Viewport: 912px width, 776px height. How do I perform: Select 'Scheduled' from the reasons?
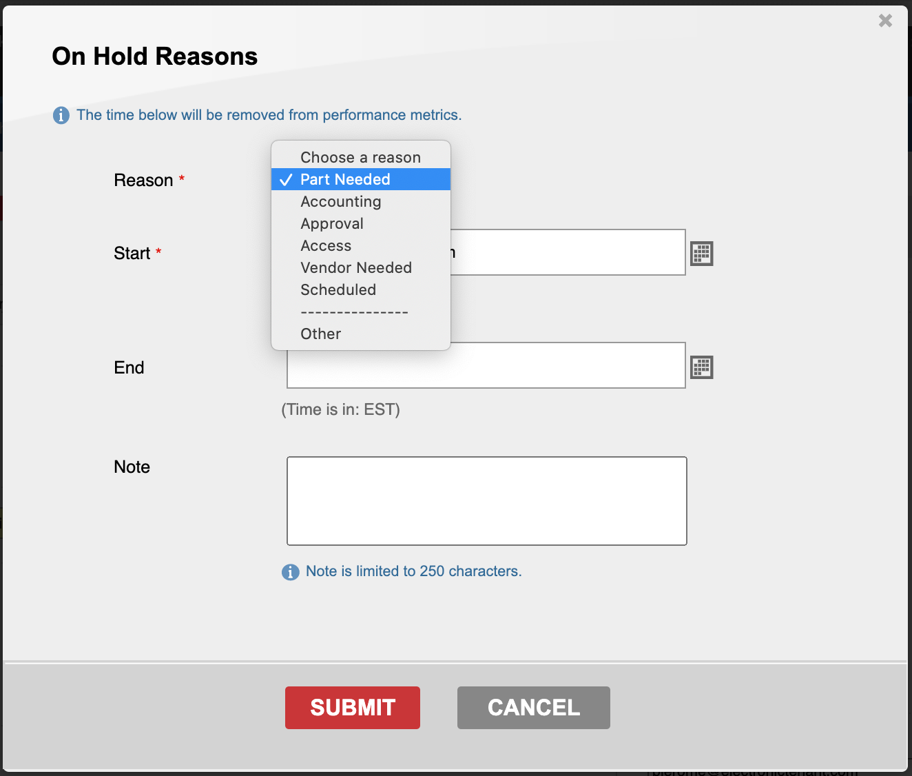tap(338, 289)
